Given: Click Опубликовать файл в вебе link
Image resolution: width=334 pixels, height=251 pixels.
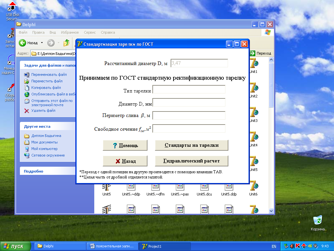Looking at the screenshot, I should [x=53, y=94].
